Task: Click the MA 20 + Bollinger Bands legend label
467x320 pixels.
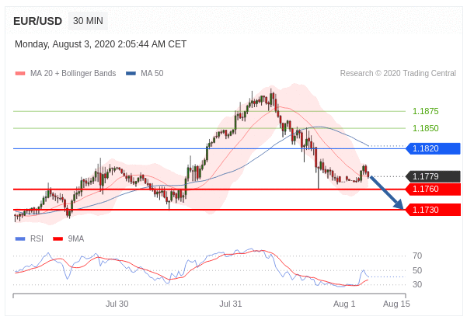Action: pos(73,73)
